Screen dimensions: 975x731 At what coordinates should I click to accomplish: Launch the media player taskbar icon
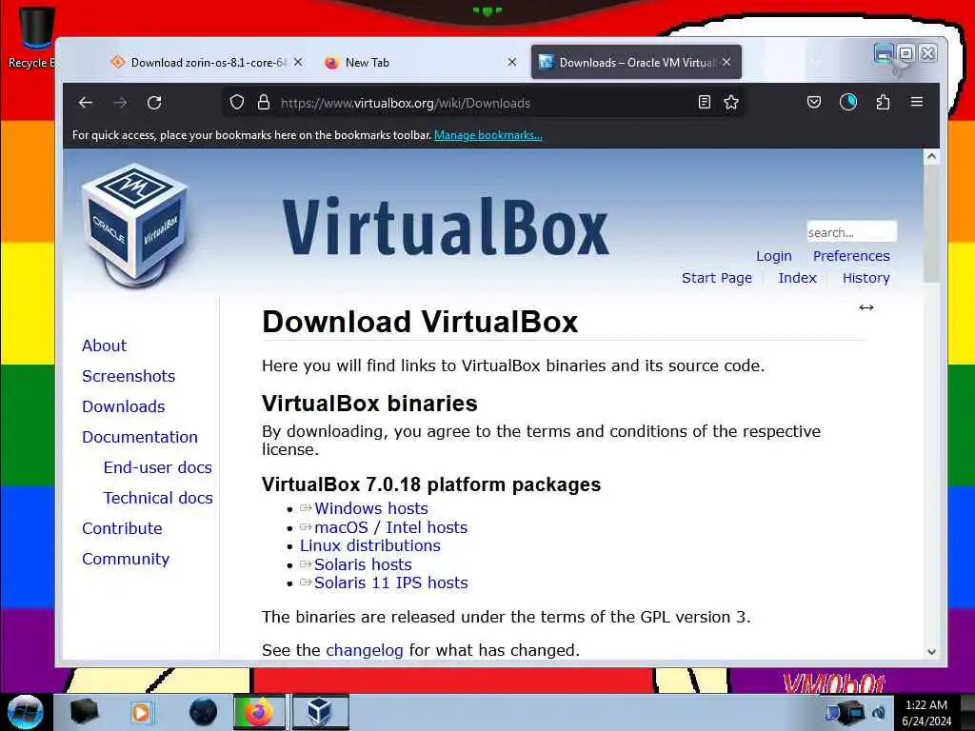pos(142,712)
